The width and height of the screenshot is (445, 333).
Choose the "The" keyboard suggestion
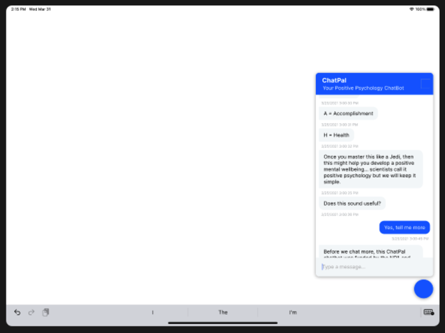pyautogui.click(x=222, y=312)
